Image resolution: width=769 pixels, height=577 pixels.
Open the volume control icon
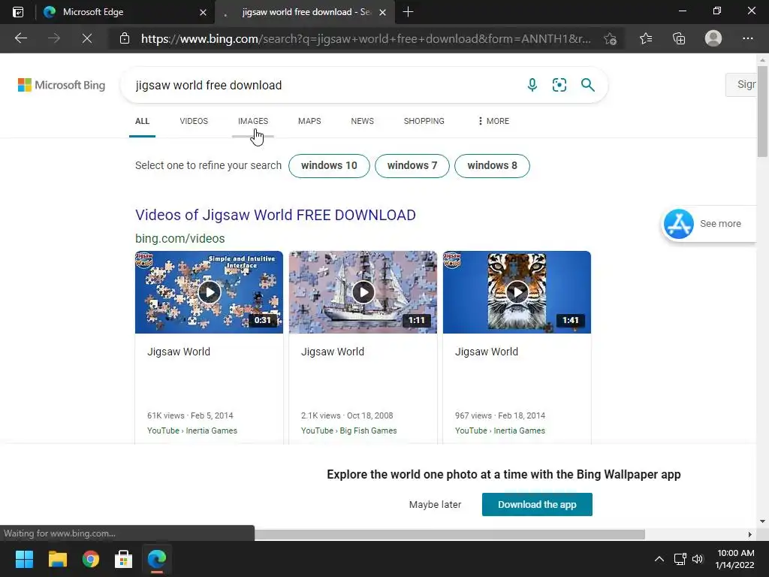pos(698,559)
